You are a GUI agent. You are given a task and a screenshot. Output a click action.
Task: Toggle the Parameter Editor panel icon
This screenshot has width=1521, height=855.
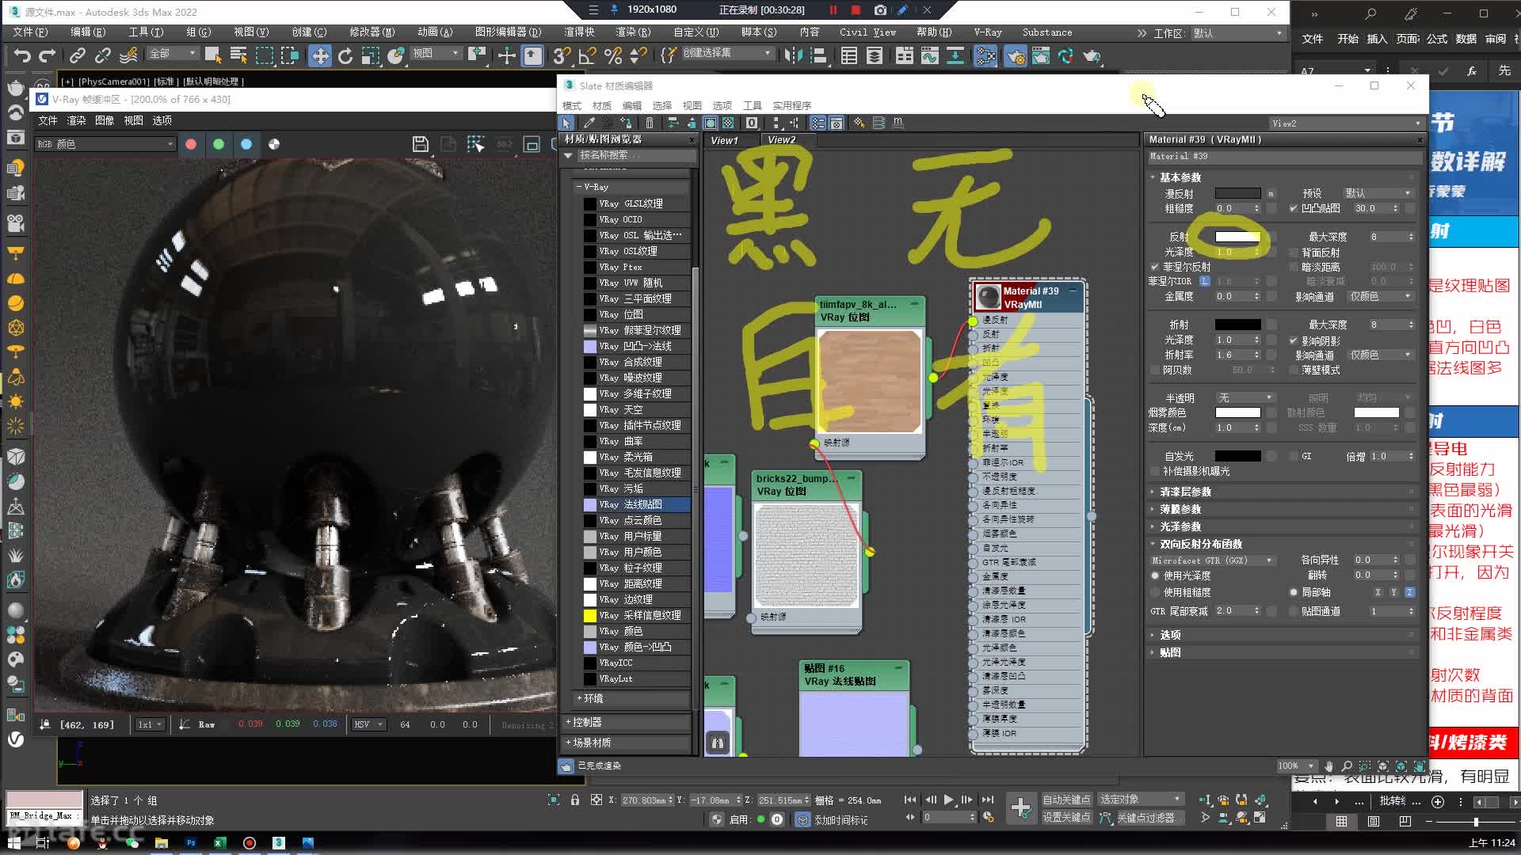[x=837, y=123]
